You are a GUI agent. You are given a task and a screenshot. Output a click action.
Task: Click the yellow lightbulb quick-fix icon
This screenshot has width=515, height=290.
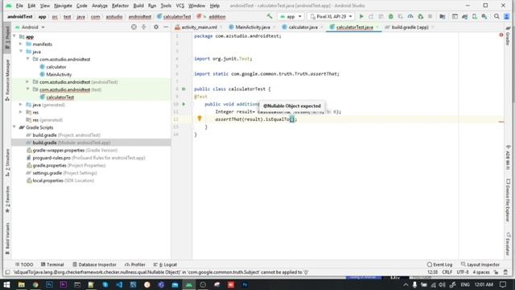click(200, 118)
